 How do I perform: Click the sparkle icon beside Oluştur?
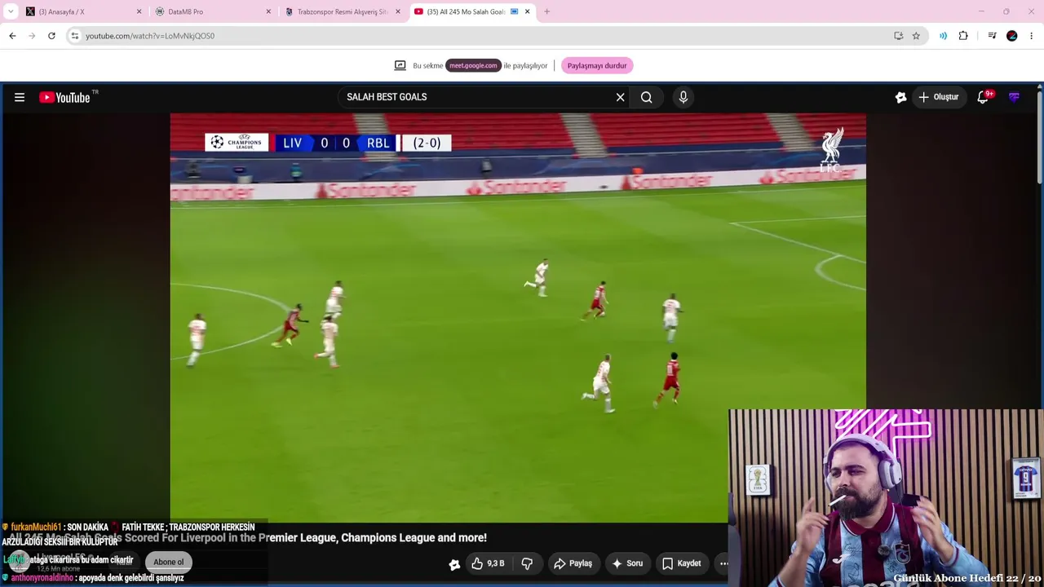point(900,97)
